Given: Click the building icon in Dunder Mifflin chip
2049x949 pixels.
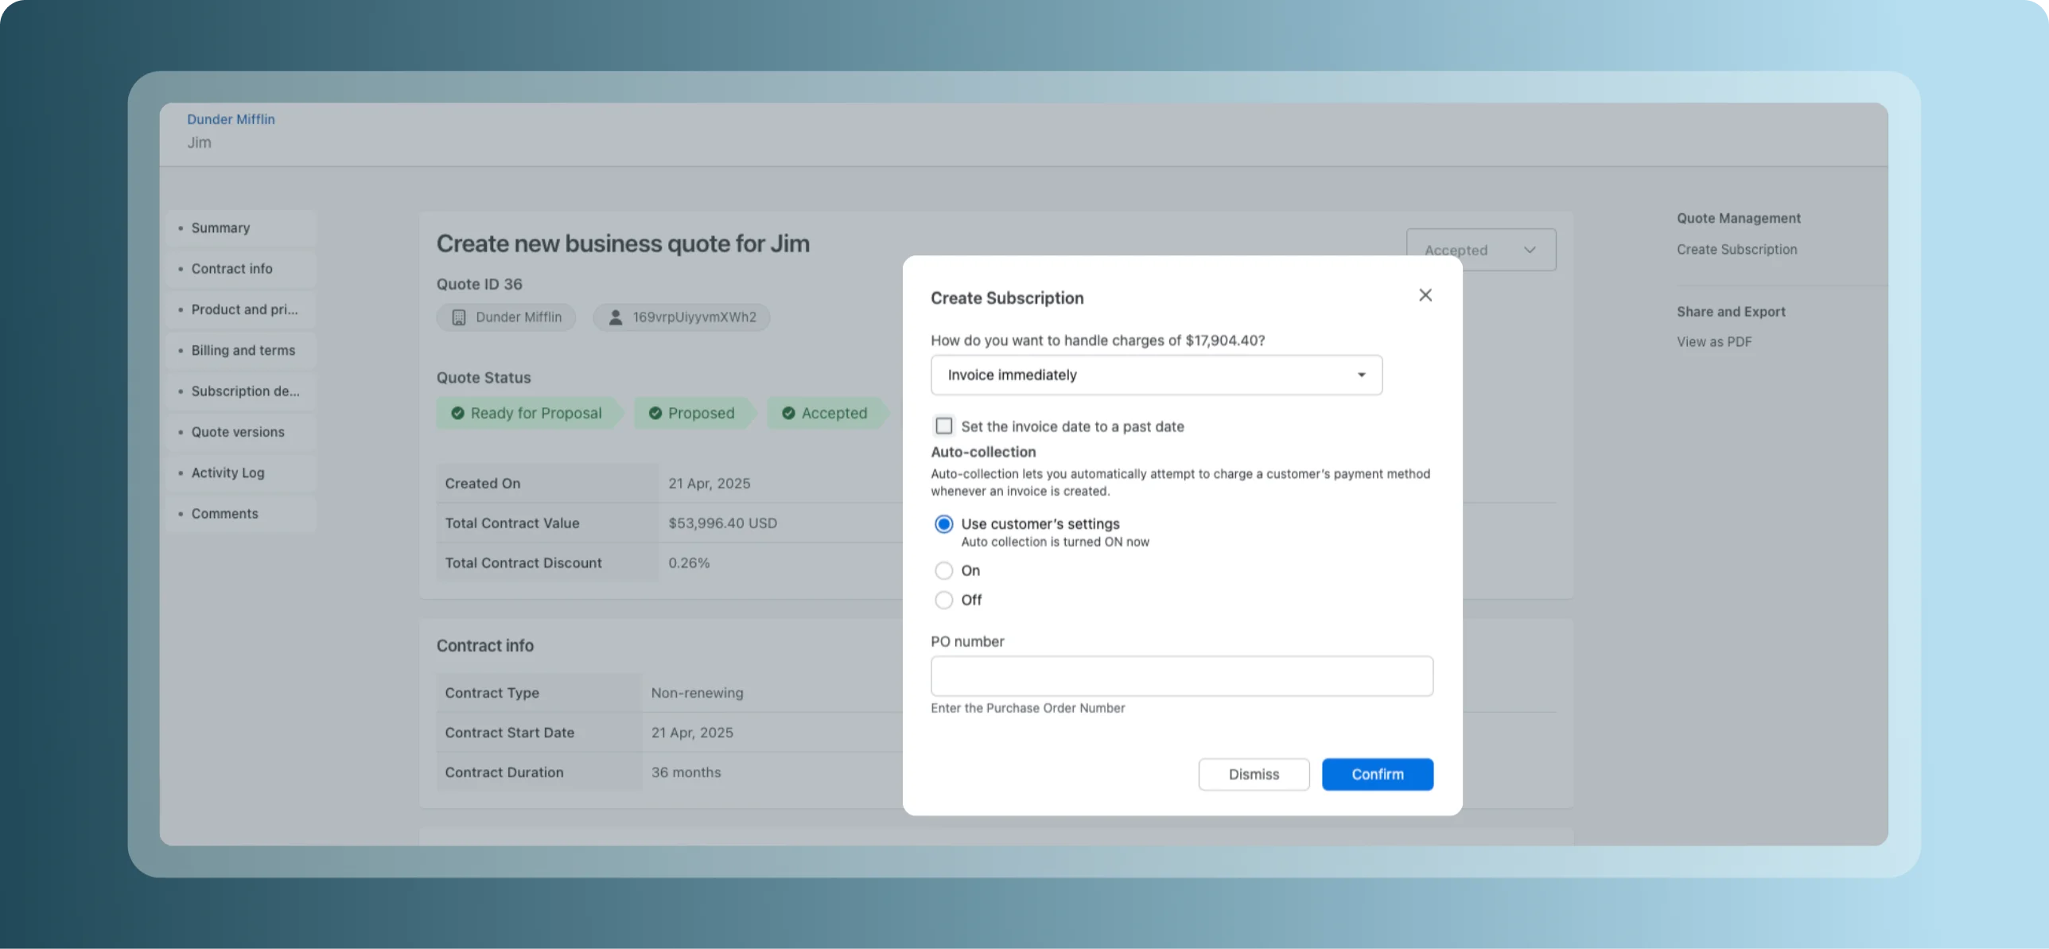Looking at the screenshot, I should point(459,317).
